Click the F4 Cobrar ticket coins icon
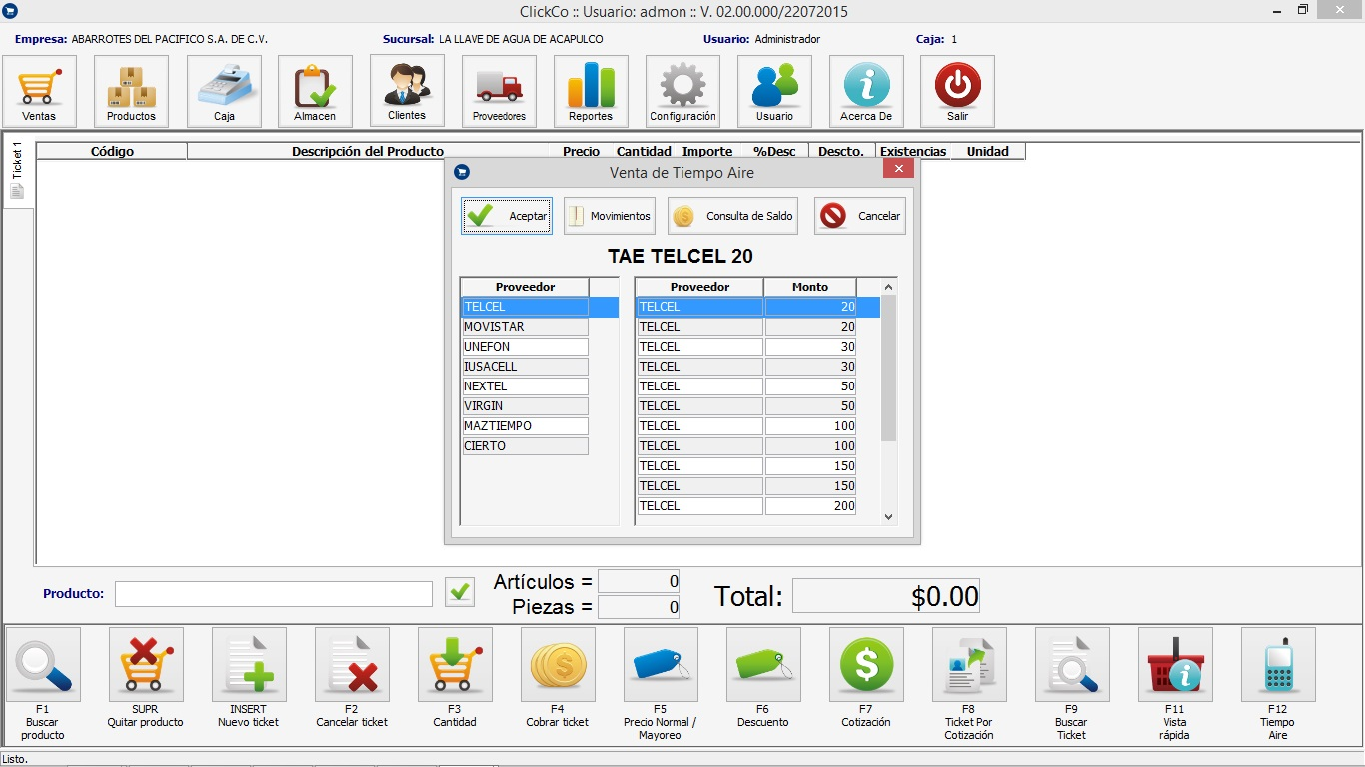The width and height of the screenshot is (1365, 767). (x=558, y=664)
